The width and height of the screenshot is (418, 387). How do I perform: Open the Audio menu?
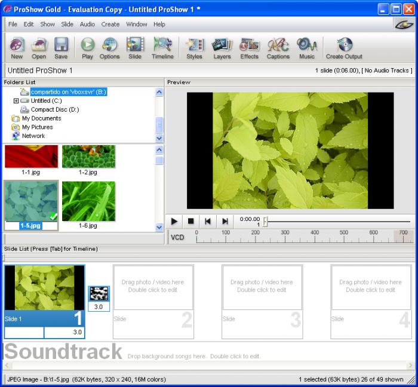click(87, 24)
